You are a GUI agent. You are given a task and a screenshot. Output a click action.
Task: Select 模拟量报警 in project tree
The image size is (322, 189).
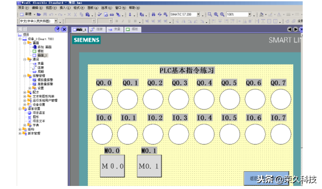click(x=44, y=80)
